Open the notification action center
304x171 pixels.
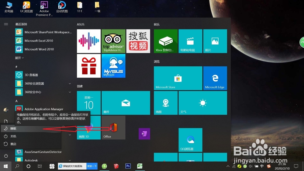tap(296, 166)
